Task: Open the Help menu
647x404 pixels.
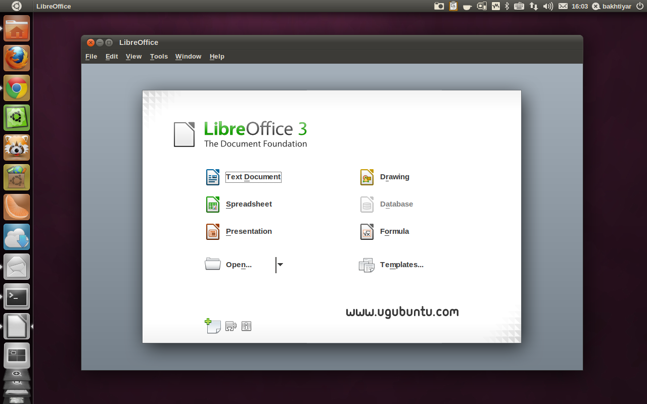Action: (x=217, y=57)
